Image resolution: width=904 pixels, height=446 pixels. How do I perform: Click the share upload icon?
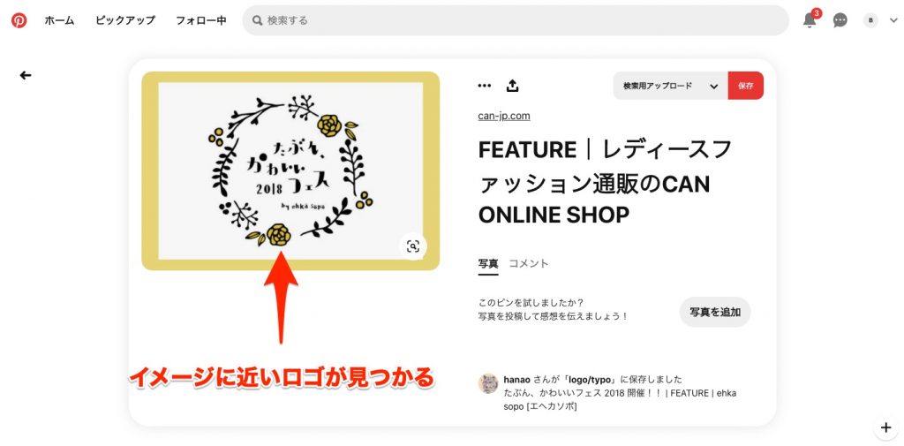pyautogui.click(x=513, y=86)
